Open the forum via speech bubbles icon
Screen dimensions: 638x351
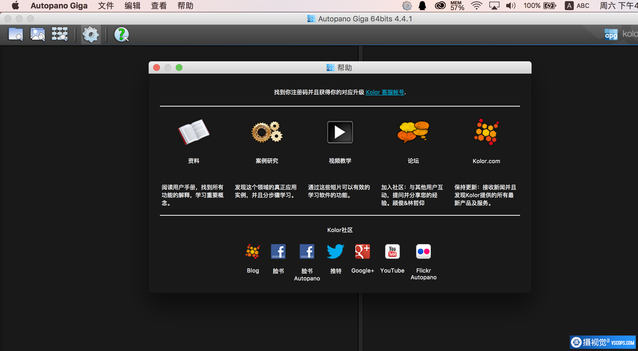[413, 132]
